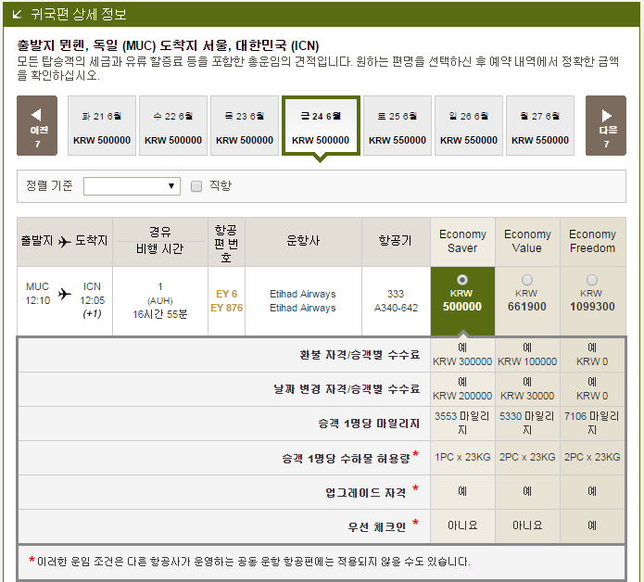Screen dimensions: 644x582
Task: Click the 1PC x 23KG baggage cell
Action: (462, 457)
